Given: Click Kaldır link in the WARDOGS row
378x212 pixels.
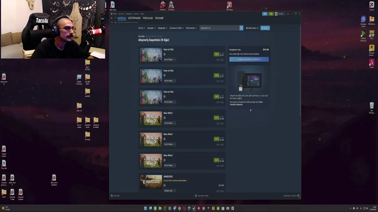Looking at the screenshot, I should (x=222, y=191).
